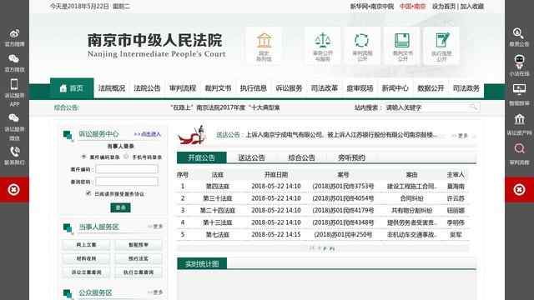The image size is (534, 300).
Task: Click the 当事人服务区 section icon
Action: pos(68,228)
